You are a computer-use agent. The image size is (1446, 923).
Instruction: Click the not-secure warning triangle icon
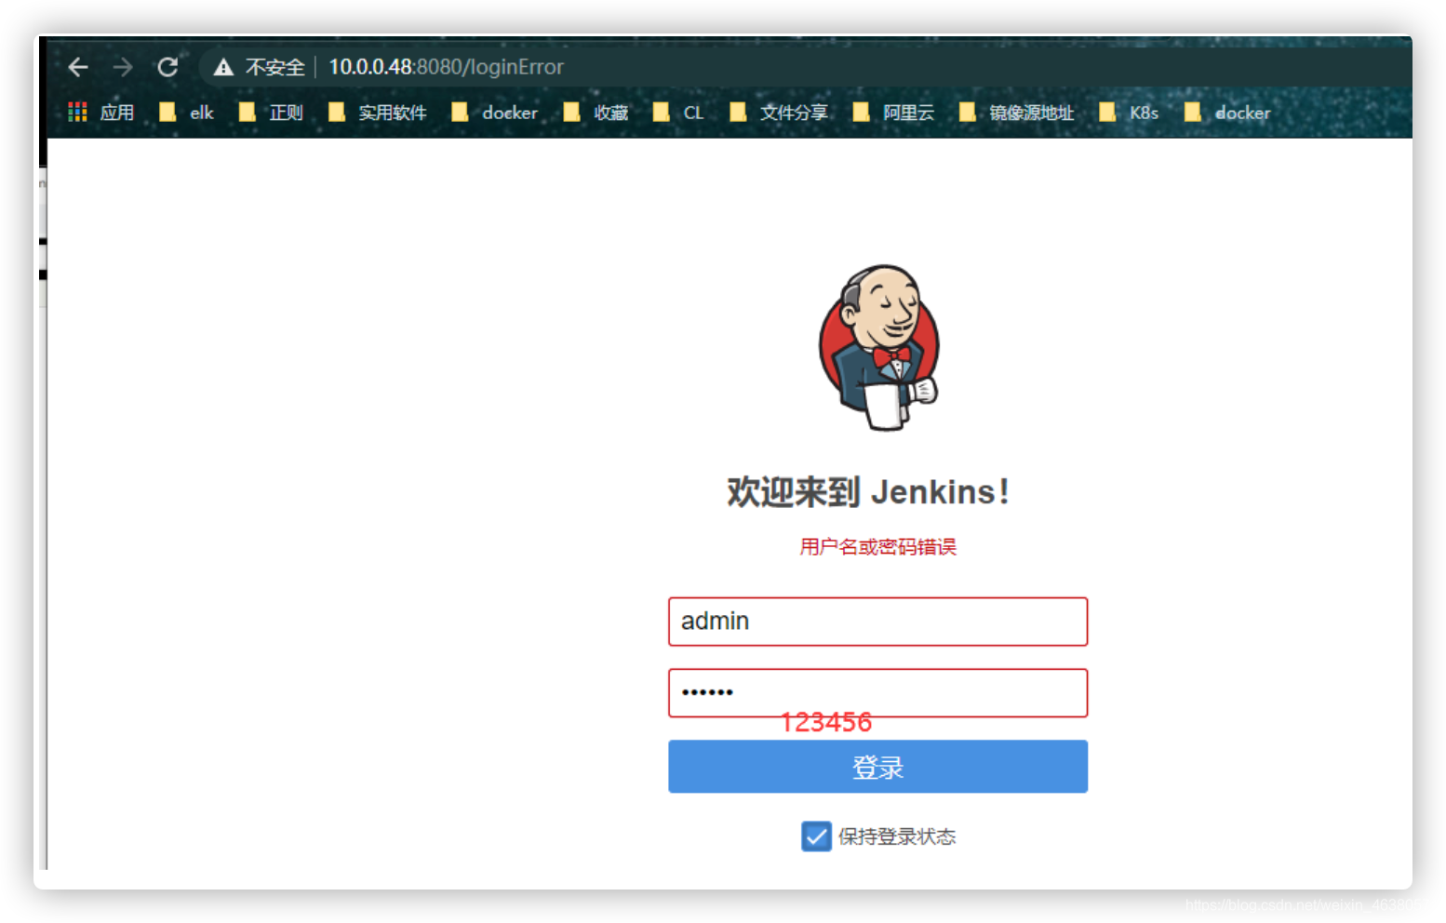(223, 67)
